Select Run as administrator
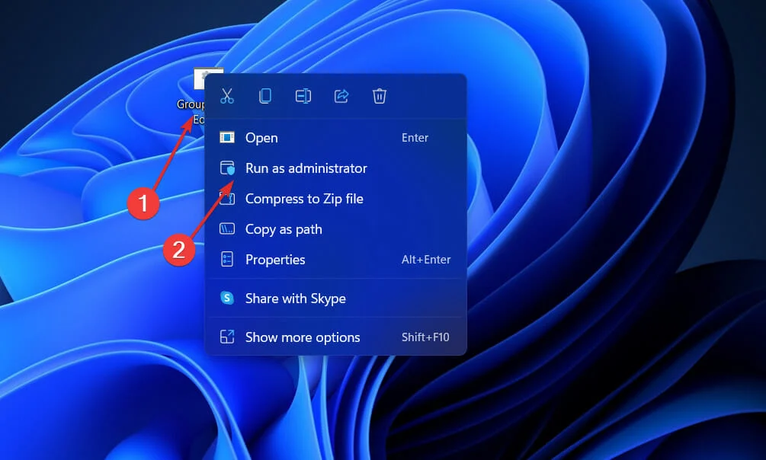 (x=335, y=168)
